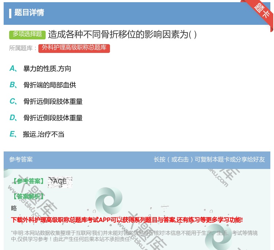Screen dimensions: 274x250
Task: Choose answer text 骨折近侧段肢体重量
Action: 53,118
